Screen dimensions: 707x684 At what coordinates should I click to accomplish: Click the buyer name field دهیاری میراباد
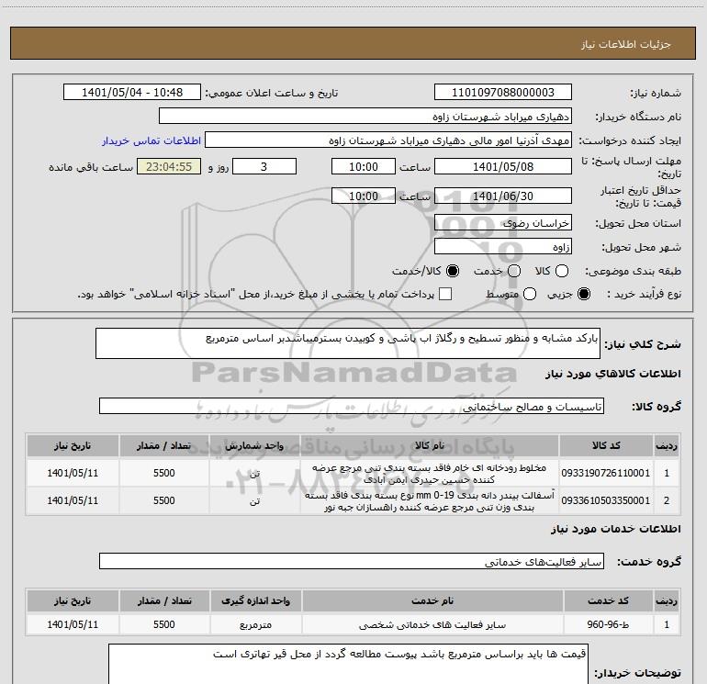(365, 117)
